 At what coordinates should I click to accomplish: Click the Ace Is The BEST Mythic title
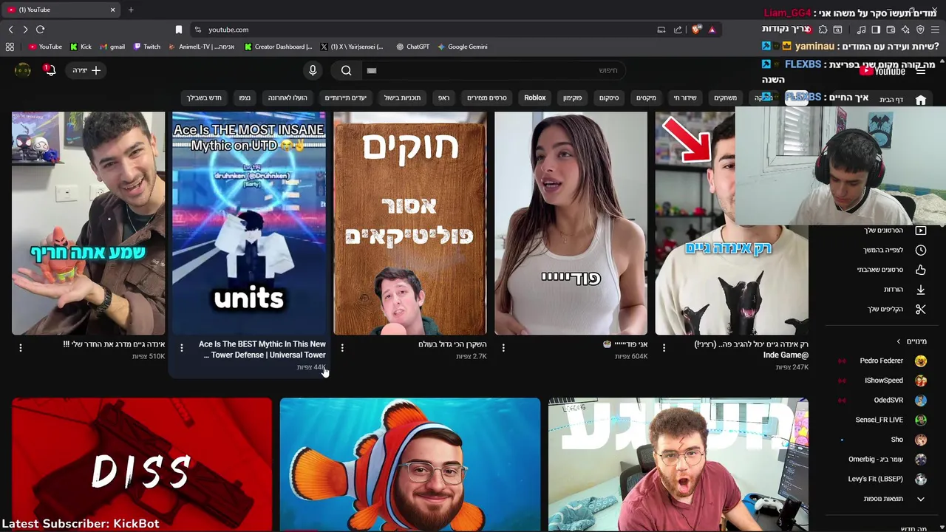click(x=262, y=349)
